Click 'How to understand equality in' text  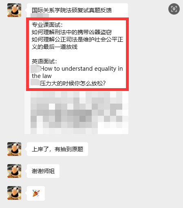click(x=82, y=69)
